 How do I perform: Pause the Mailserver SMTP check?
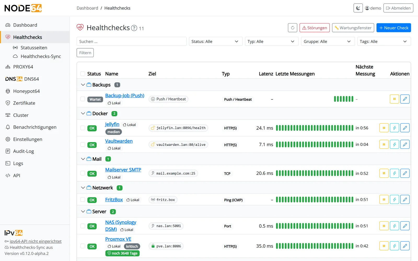[384, 173]
